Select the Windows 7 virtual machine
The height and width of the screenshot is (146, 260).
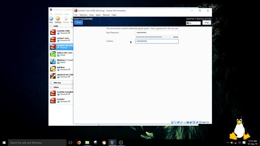point(61,61)
